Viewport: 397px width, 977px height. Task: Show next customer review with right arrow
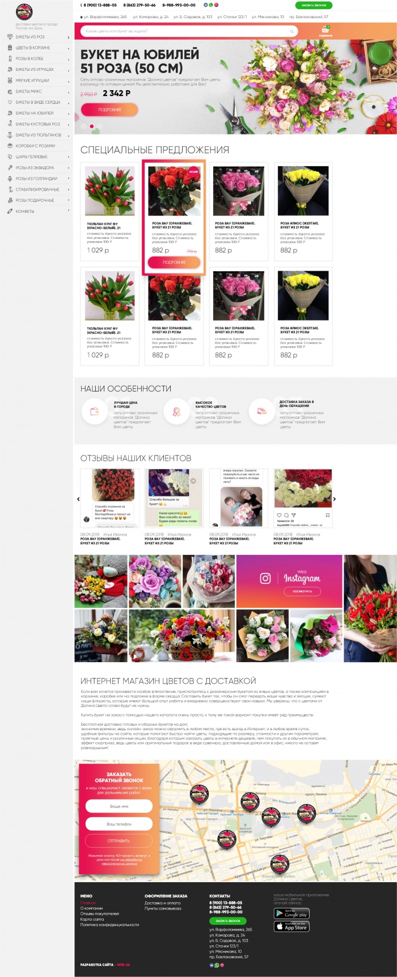tap(335, 499)
